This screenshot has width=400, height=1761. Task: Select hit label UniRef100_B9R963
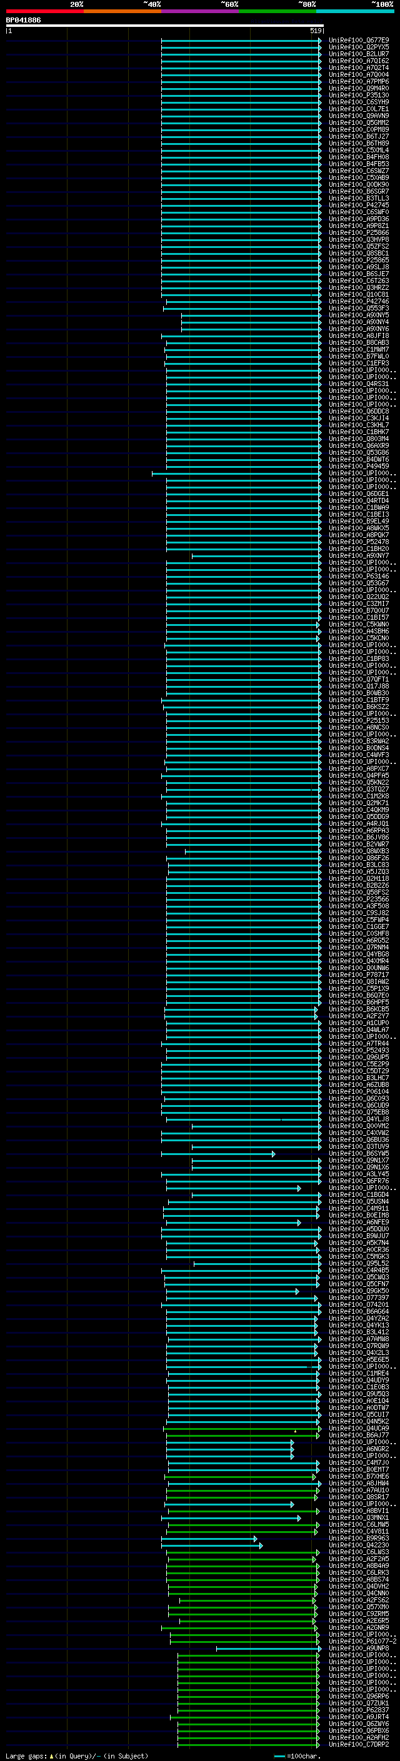point(359,1538)
